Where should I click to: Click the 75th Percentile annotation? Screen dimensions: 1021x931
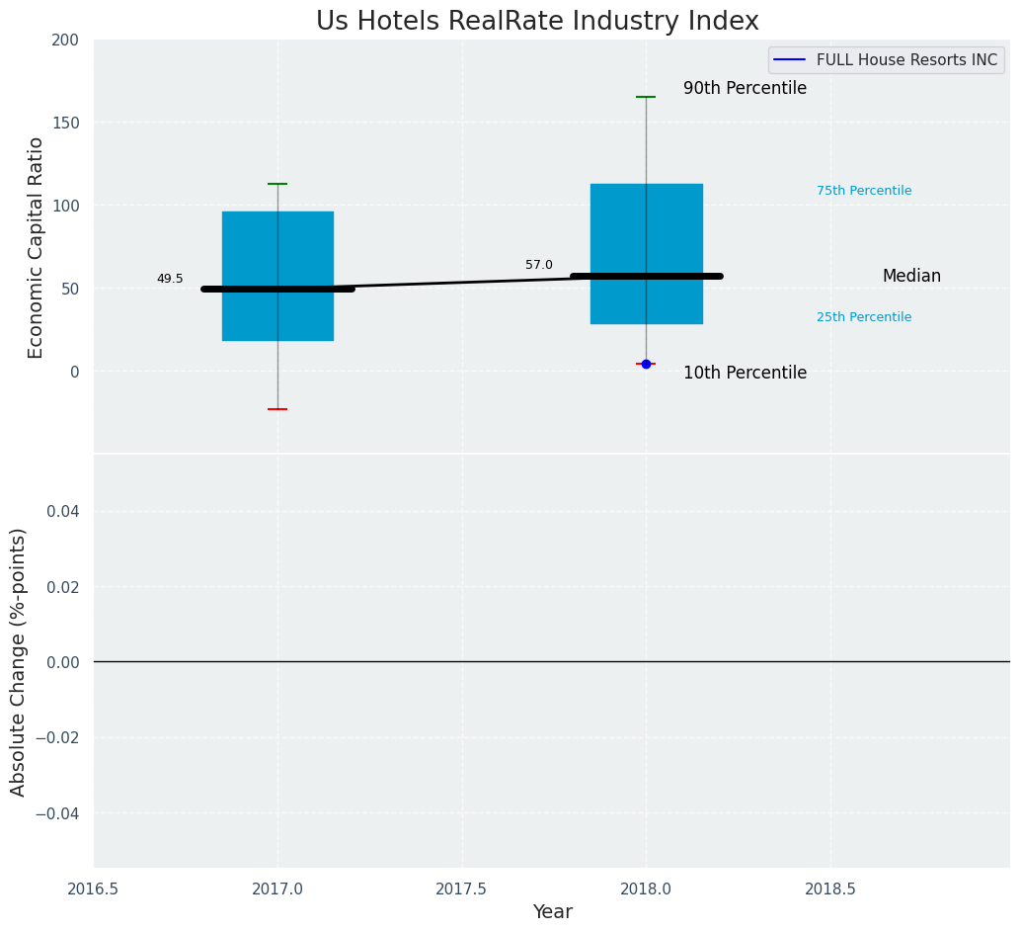pyautogui.click(x=864, y=191)
